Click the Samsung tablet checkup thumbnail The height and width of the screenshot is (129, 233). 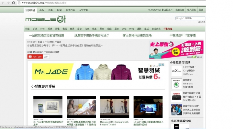pos(176,110)
